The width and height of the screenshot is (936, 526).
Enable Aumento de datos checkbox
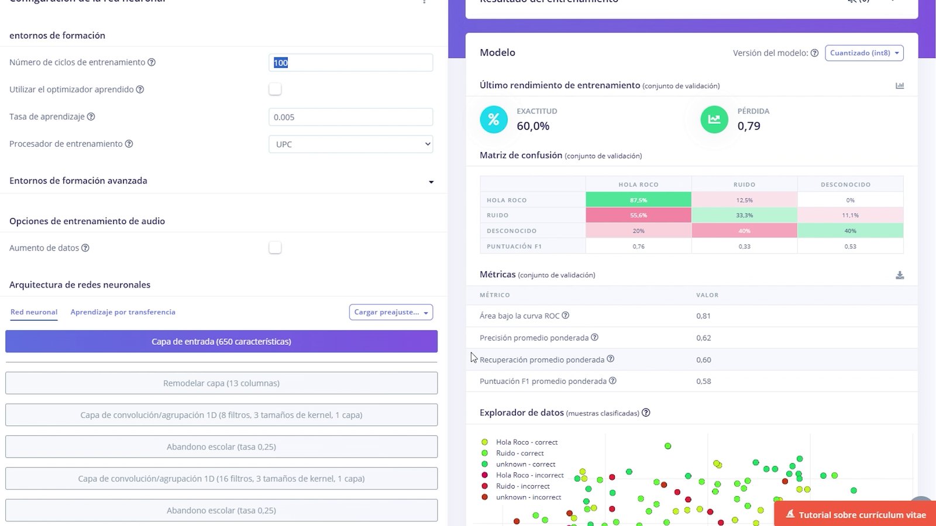click(275, 248)
